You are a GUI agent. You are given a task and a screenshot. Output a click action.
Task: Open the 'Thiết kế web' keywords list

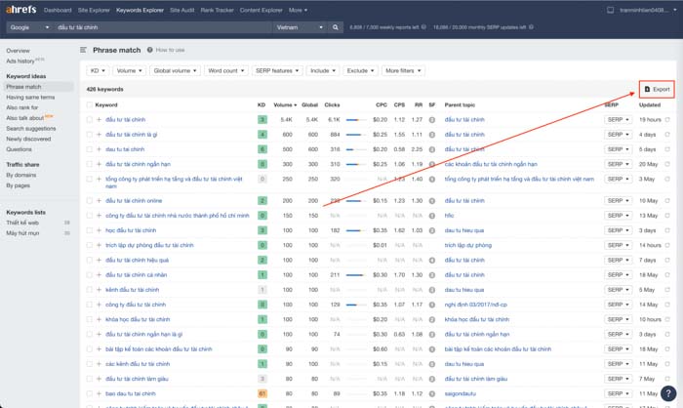[22, 223]
